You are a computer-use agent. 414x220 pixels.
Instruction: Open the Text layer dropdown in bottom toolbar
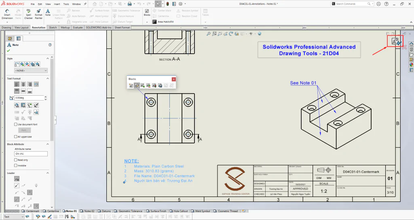[22, 217]
